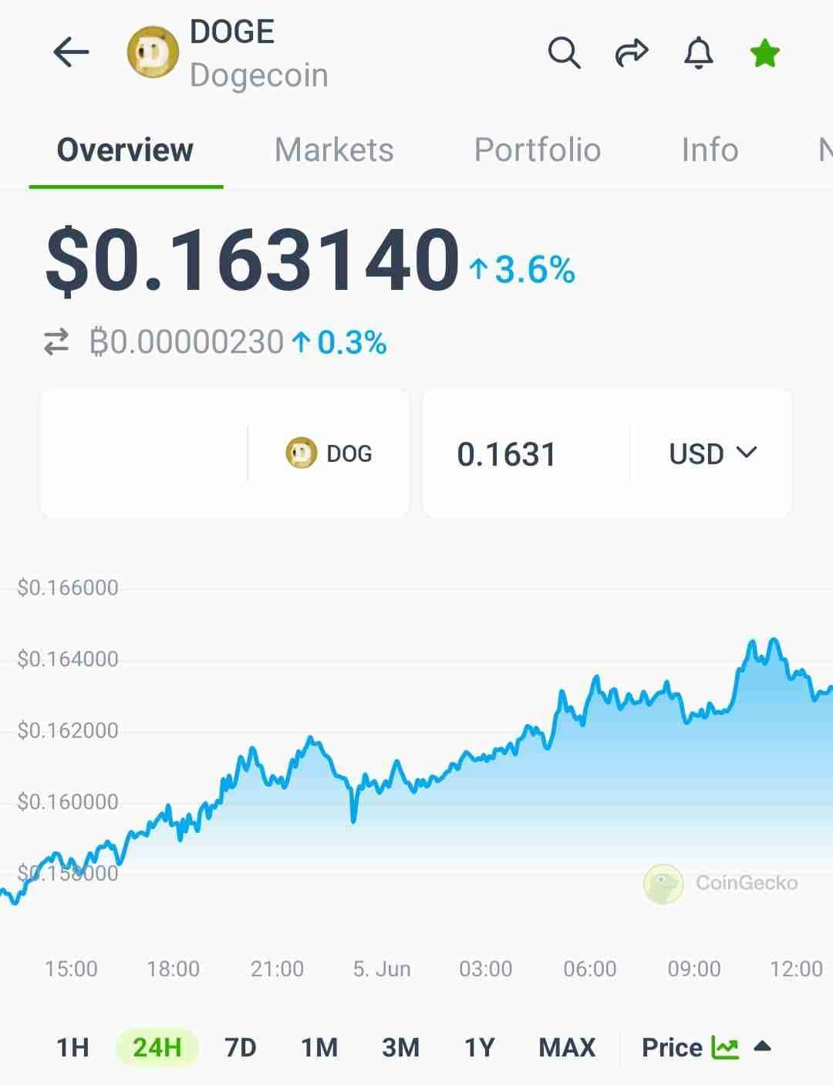Choose the 1Y chart range

coord(479,1047)
